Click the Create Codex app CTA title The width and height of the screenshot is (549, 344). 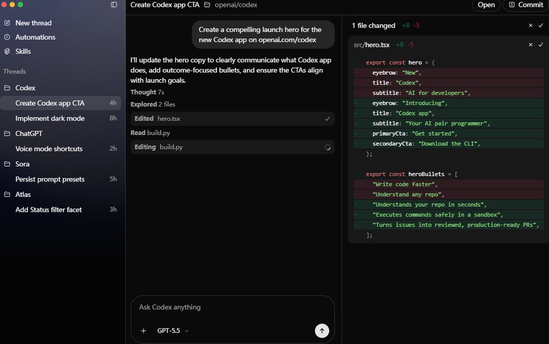coord(165,5)
